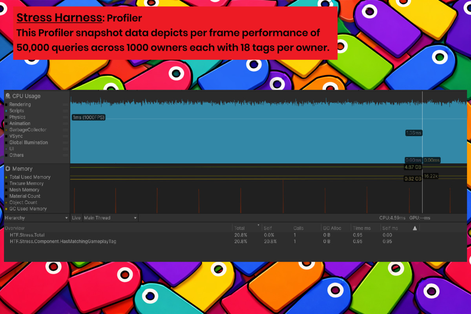The image size is (471, 314).
Task: Grab the Others row reorder handle
Action: click(x=66, y=155)
